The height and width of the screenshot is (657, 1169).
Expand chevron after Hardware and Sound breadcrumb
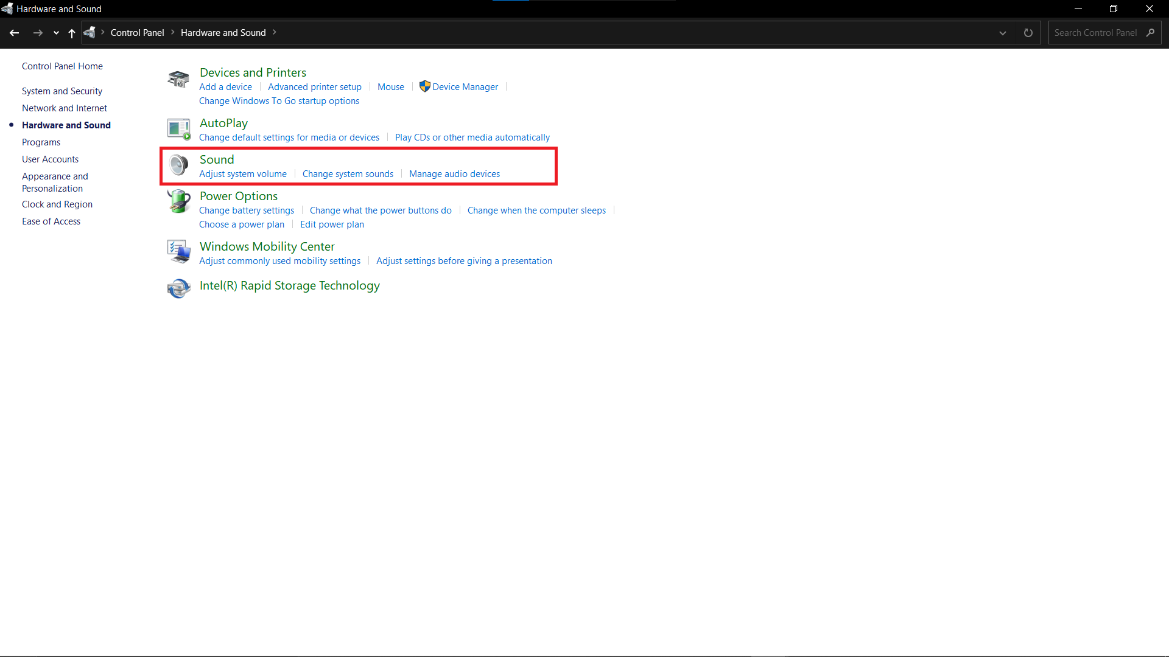click(x=275, y=32)
